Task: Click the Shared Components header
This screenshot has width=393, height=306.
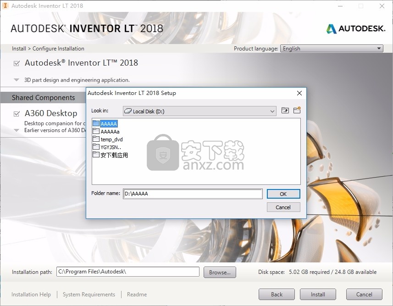Action: point(44,98)
